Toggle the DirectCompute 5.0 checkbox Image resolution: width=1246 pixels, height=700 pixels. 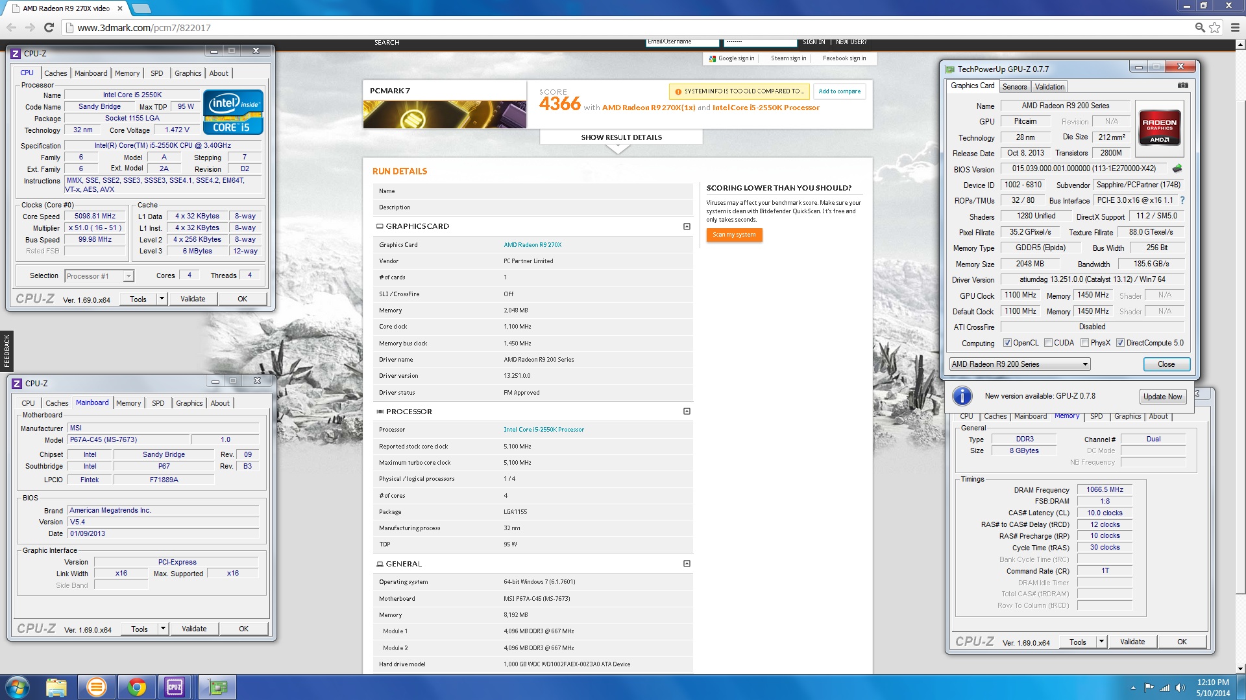1120,343
